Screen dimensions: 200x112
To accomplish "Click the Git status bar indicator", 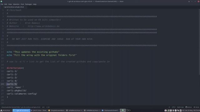I will pos(196,107).
